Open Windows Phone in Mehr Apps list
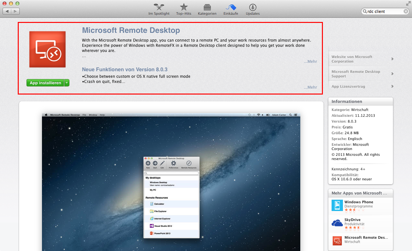 click(x=359, y=202)
